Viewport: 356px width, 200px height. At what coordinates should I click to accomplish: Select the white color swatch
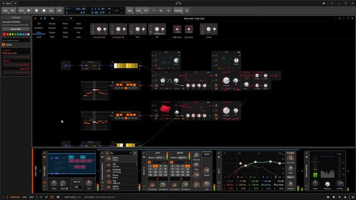coord(28,34)
